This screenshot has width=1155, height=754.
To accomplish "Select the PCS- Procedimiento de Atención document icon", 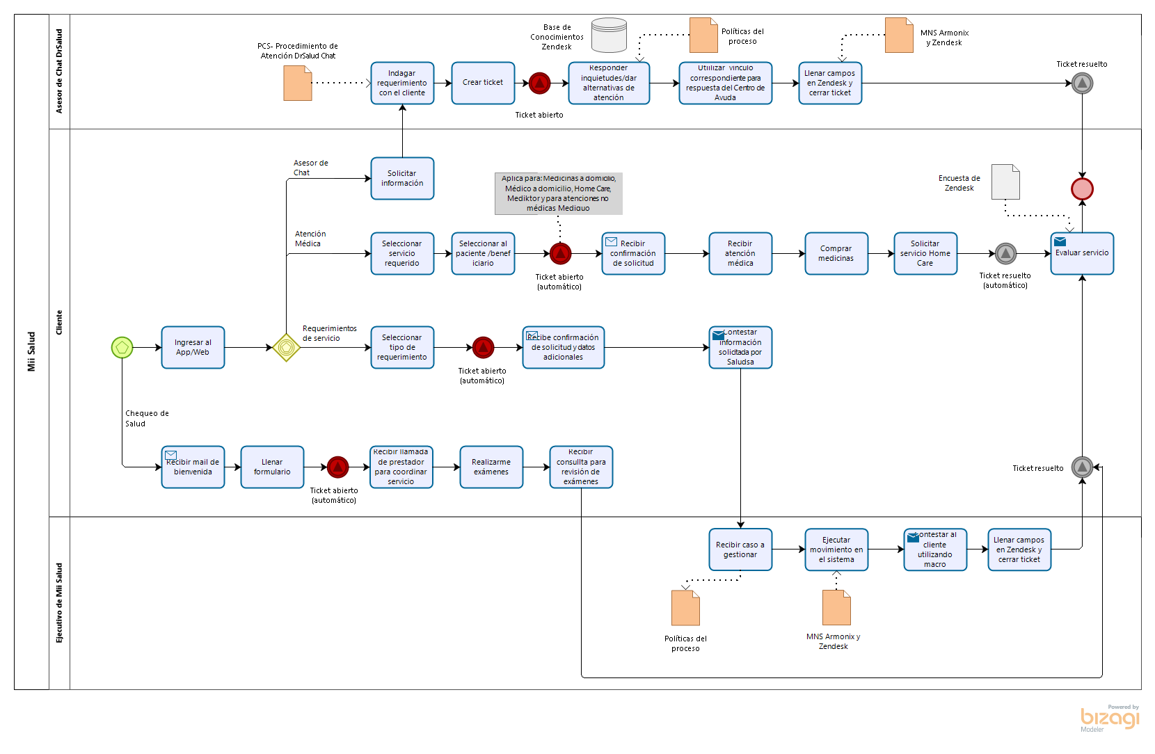I will pos(298,83).
